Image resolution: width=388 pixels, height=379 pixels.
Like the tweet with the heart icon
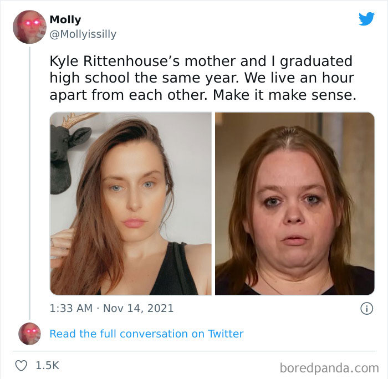click(21, 366)
